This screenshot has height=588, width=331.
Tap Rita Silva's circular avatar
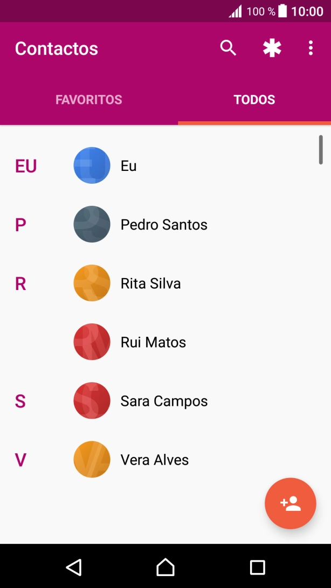(x=92, y=283)
